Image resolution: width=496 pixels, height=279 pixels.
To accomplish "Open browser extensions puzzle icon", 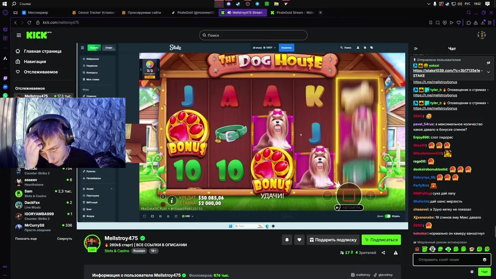I will (x=468, y=22).
